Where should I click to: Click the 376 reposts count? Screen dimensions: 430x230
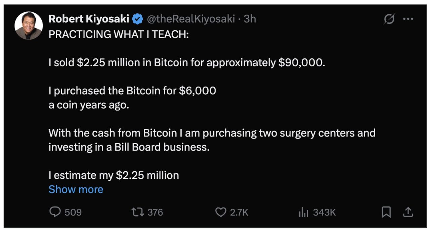coord(155,212)
